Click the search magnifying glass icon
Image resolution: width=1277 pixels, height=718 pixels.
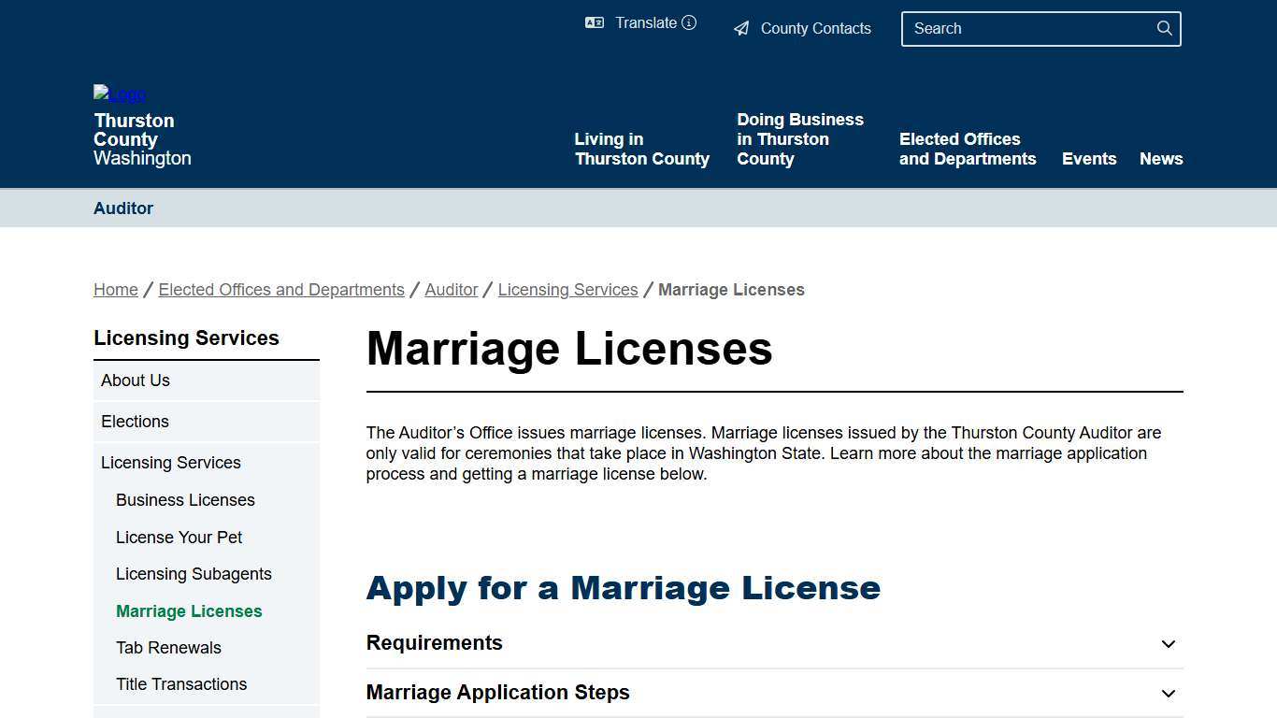(1164, 28)
